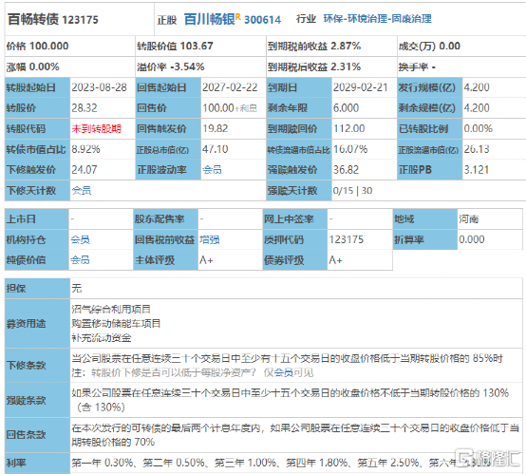
Task: Click 转股起始日 date 2023-08-28
Action: coord(100,87)
